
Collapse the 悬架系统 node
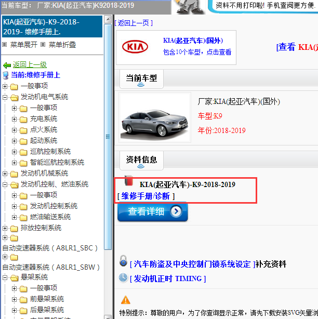click(5, 277)
